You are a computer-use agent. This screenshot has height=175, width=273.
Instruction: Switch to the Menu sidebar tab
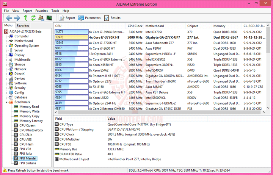click(8, 25)
